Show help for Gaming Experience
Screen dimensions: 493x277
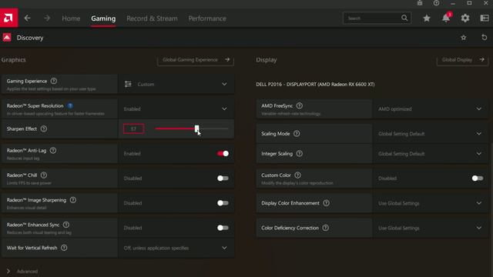tap(54, 81)
